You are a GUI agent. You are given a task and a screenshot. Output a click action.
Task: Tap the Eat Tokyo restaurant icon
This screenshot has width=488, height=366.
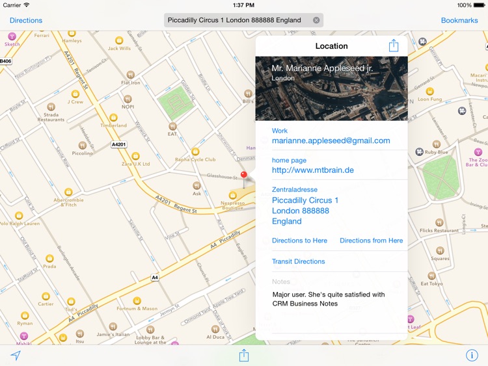[431, 276]
